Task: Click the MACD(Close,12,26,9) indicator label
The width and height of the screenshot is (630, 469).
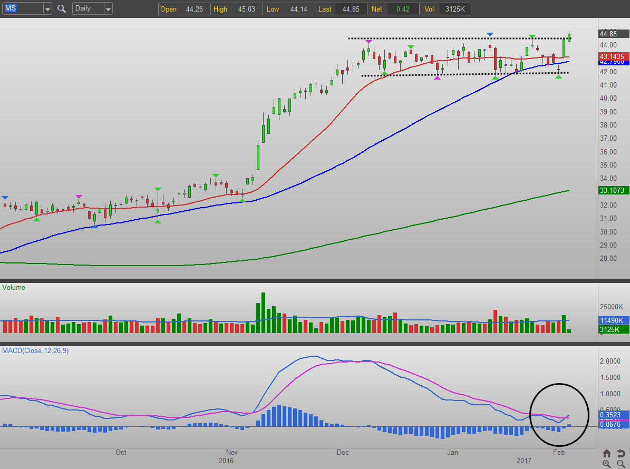Action: 35,350
